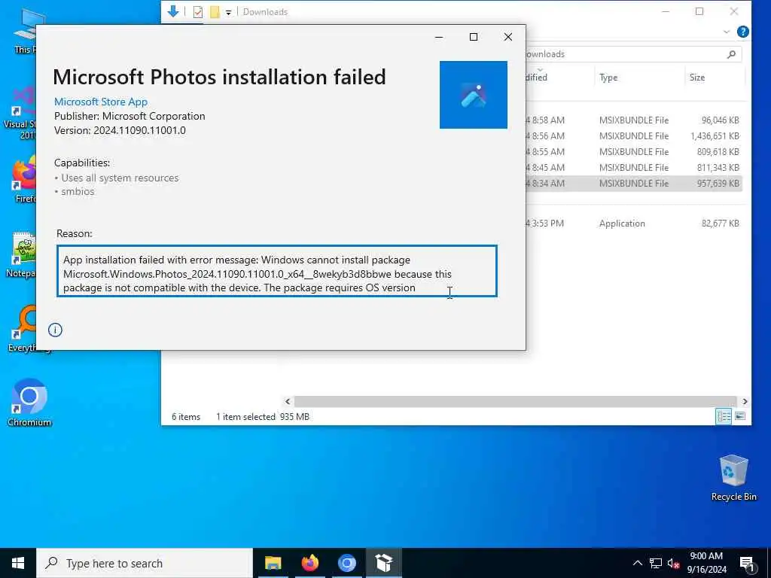Viewport: 771px width, 578px height.
Task: Close the Downloads Explorer window
Action: 733,11
